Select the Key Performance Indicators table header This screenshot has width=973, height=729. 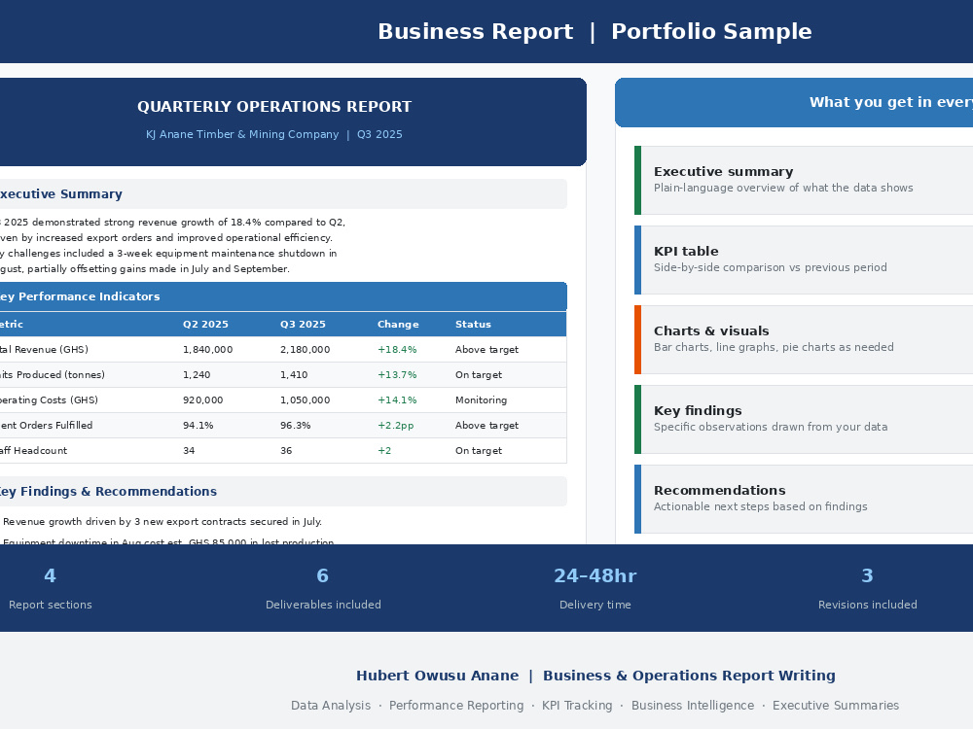coord(283,296)
